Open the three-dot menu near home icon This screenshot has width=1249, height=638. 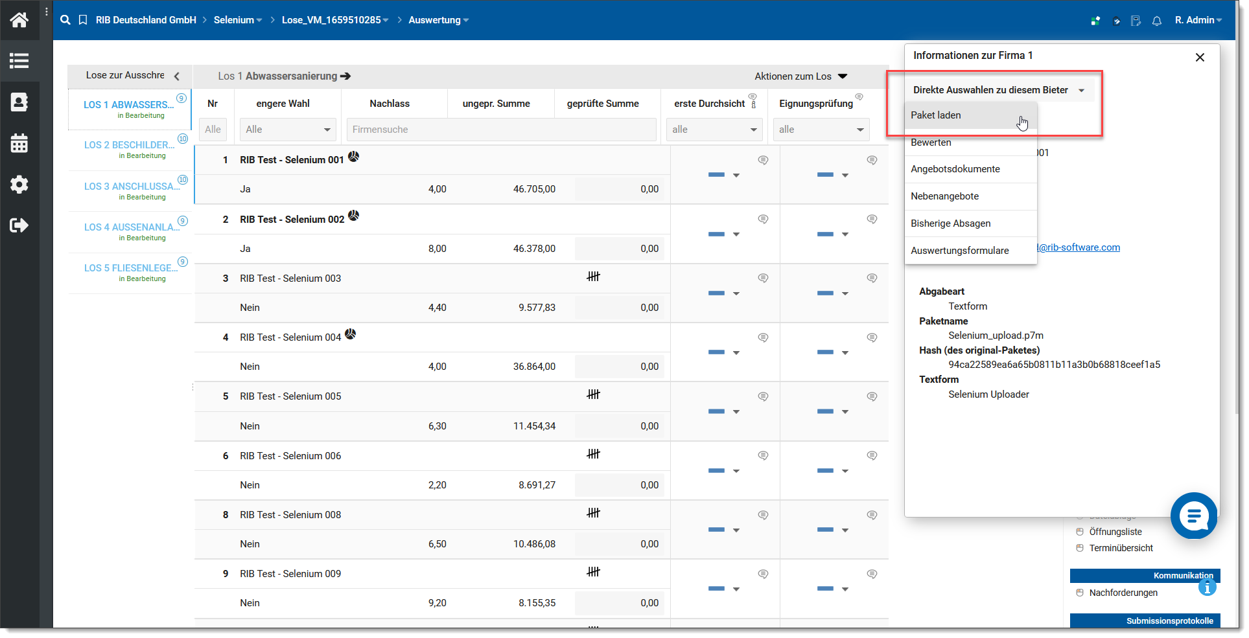point(47,12)
